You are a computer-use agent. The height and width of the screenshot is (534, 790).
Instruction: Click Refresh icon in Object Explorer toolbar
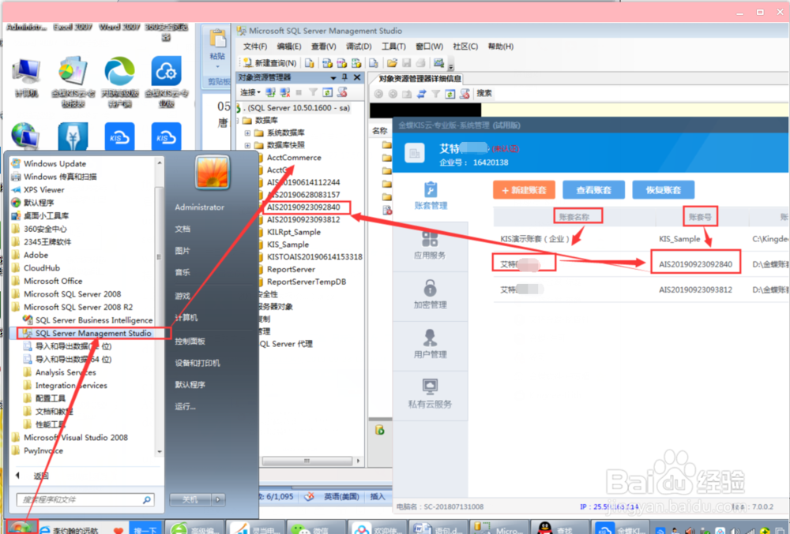click(x=328, y=92)
